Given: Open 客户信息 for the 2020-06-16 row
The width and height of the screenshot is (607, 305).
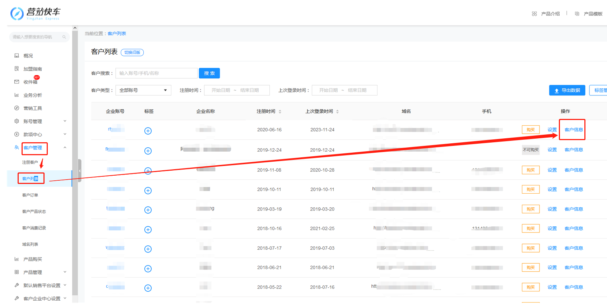Looking at the screenshot, I should (x=574, y=130).
